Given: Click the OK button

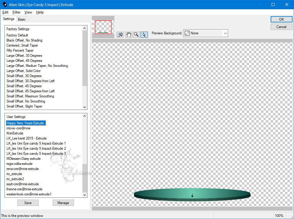Looking at the screenshot, I should (281, 19).
